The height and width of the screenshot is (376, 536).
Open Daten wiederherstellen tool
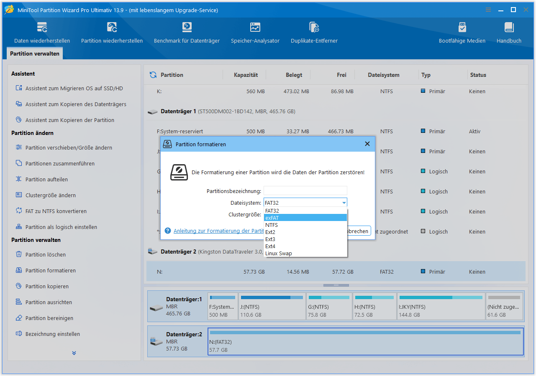[42, 33]
